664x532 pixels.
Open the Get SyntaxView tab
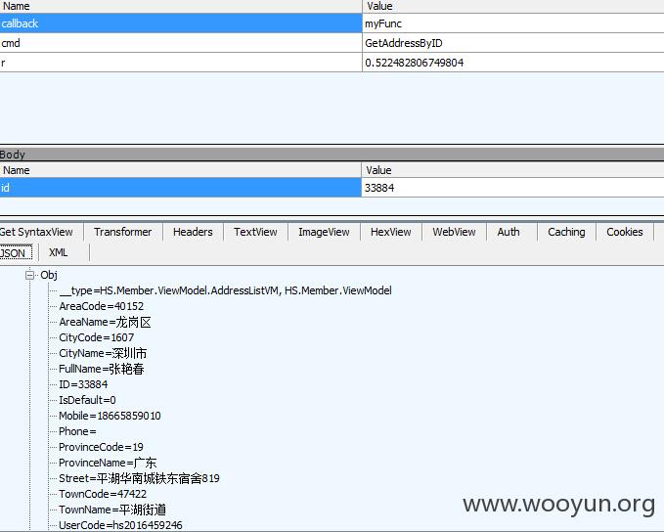(x=37, y=232)
